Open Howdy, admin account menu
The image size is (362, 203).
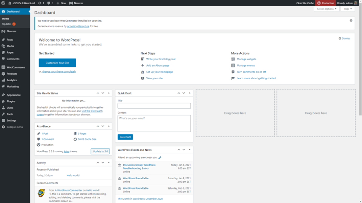coord(347,3)
